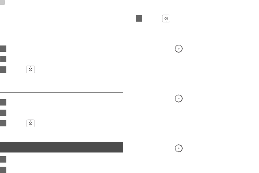Click the tiny diamond inside the uppermost circle icon

(x=179, y=48)
